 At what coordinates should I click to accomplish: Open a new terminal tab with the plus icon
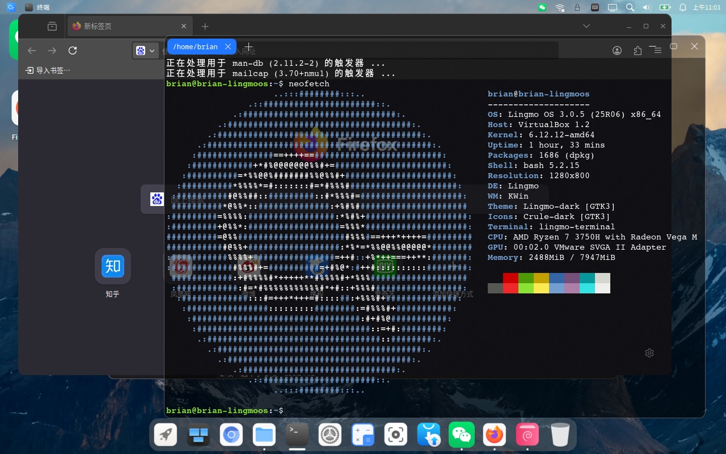(248, 47)
